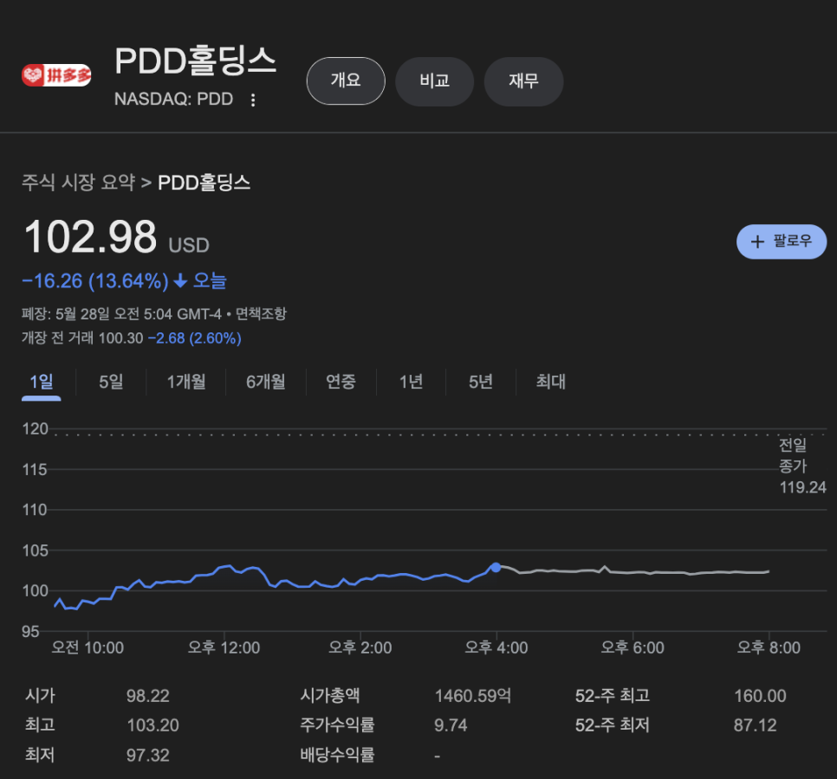
Task: Follow the stock with 팔로우 button
Action: 782,241
